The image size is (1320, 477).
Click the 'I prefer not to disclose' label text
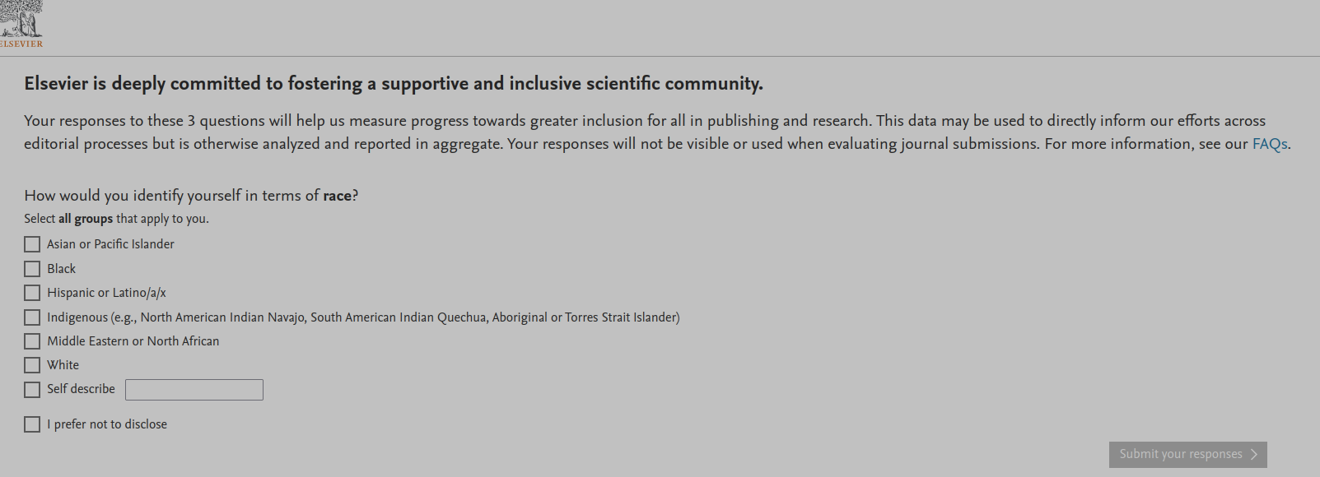point(106,424)
